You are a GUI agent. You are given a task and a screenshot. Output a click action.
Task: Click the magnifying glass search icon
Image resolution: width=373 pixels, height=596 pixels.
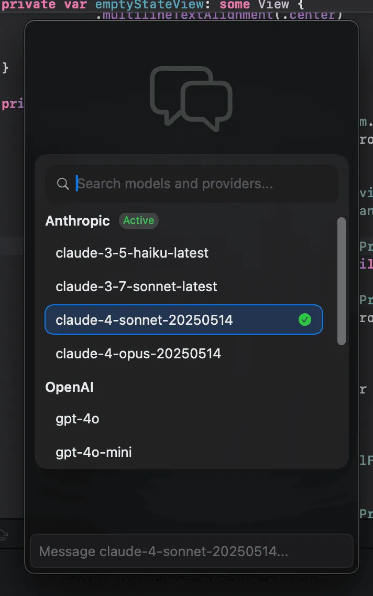(63, 184)
